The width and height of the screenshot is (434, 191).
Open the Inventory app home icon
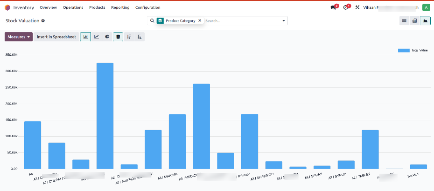pos(7,7)
